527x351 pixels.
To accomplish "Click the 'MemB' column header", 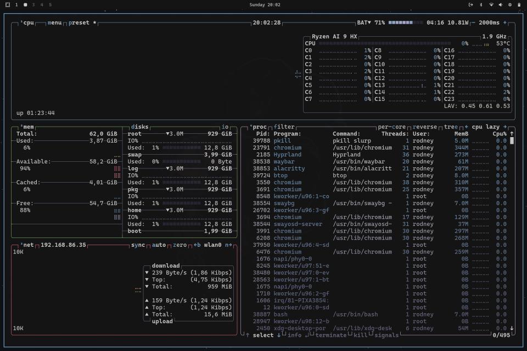I will point(461,134).
